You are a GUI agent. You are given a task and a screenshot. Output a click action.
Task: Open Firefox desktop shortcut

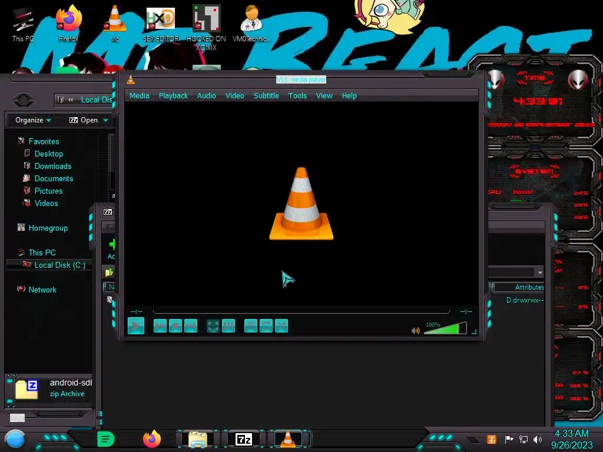tap(69, 23)
